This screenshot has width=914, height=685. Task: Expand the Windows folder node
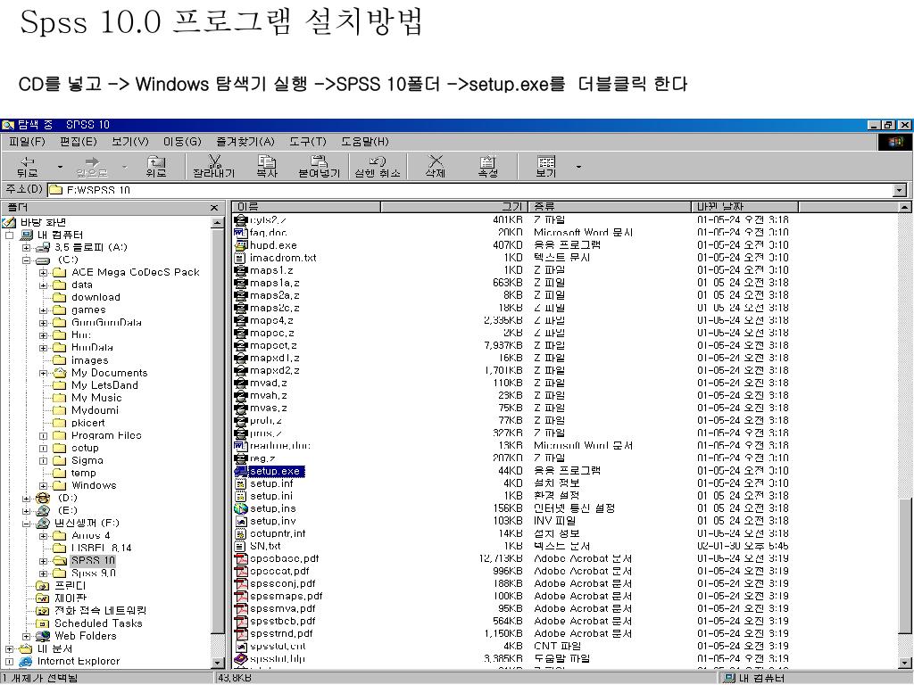43,486
